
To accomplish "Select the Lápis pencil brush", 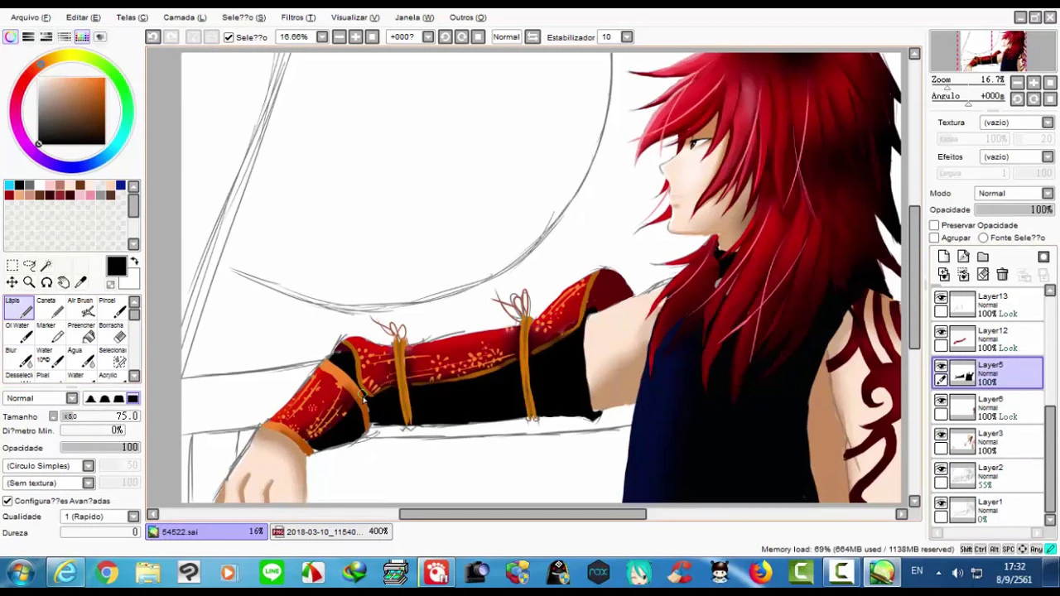I will pyautogui.click(x=18, y=307).
